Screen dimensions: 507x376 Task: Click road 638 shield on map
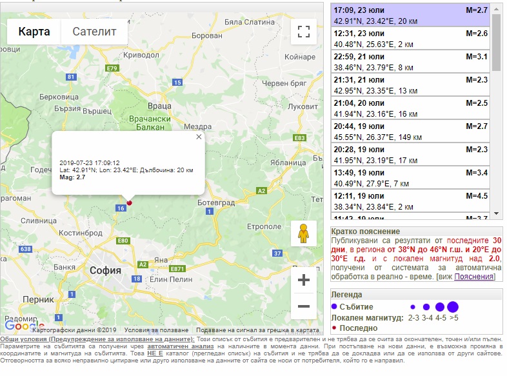(x=26, y=249)
